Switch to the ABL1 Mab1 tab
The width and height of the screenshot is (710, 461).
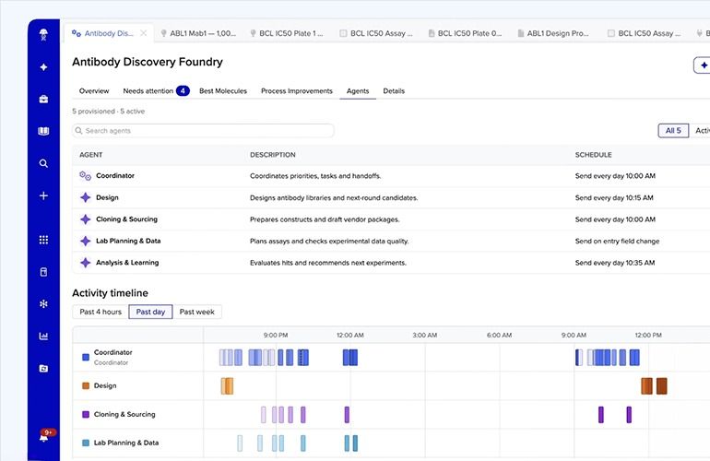[199, 33]
